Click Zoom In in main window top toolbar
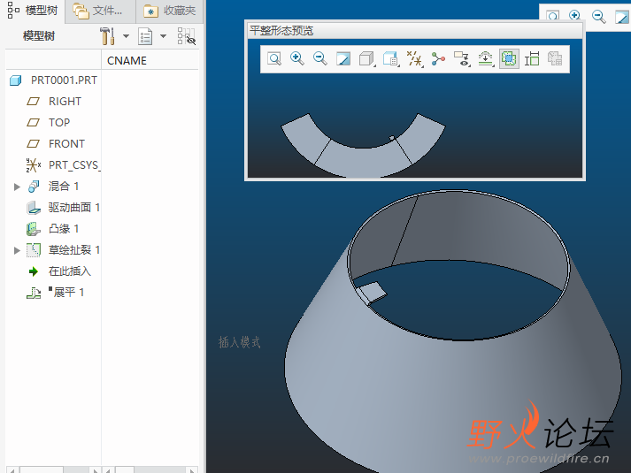This screenshot has width=631, height=473. click(x=574, y=16)
